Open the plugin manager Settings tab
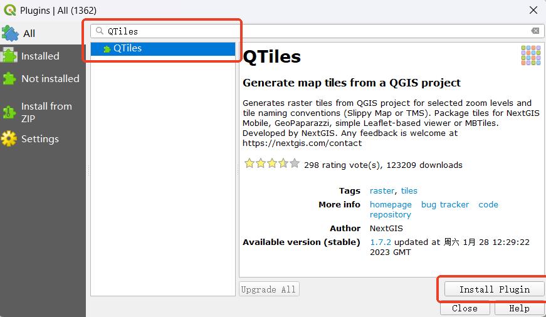Viewport: 546px width, 317px height. pos(43,139)
